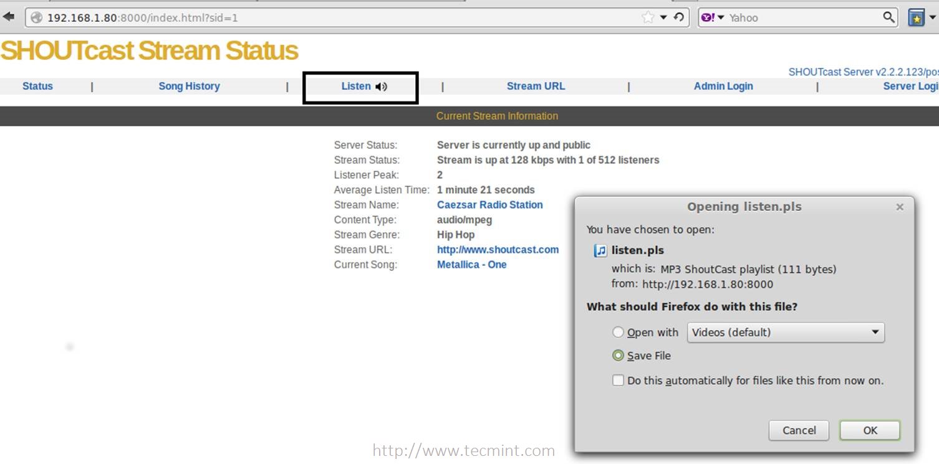939x464 pixels.
Task: Click the Hip Hop genre text
Action: click(x=456, y=235)
